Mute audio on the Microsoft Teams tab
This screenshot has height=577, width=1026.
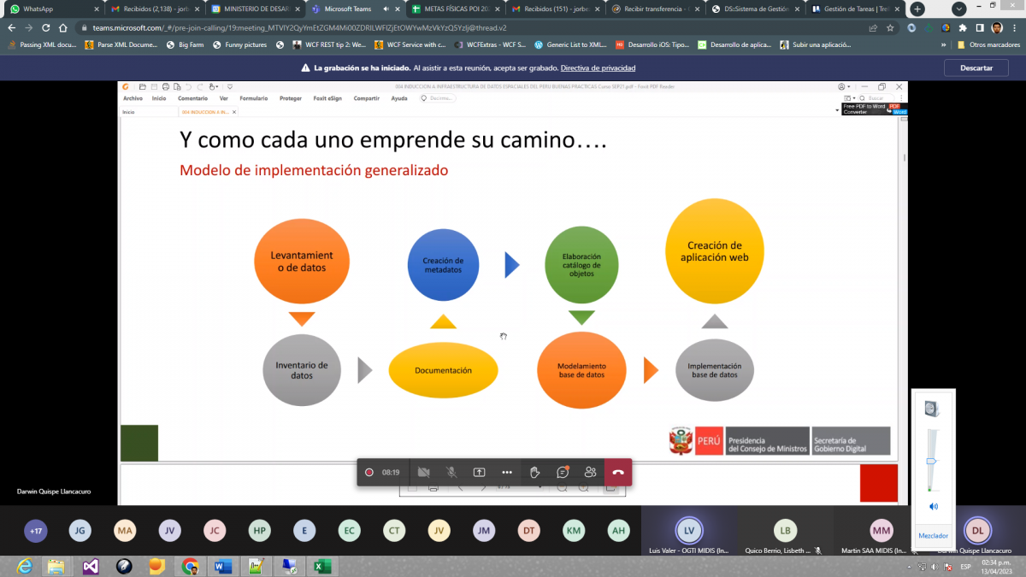386,9
